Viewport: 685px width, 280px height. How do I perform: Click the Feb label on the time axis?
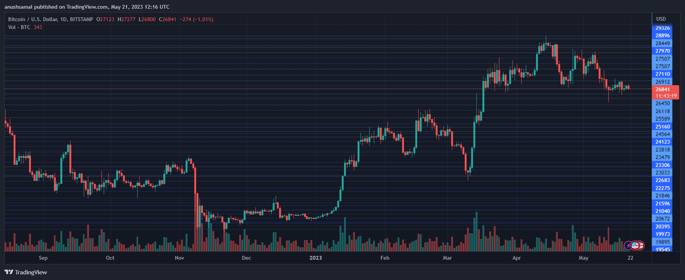pos(385,258)
